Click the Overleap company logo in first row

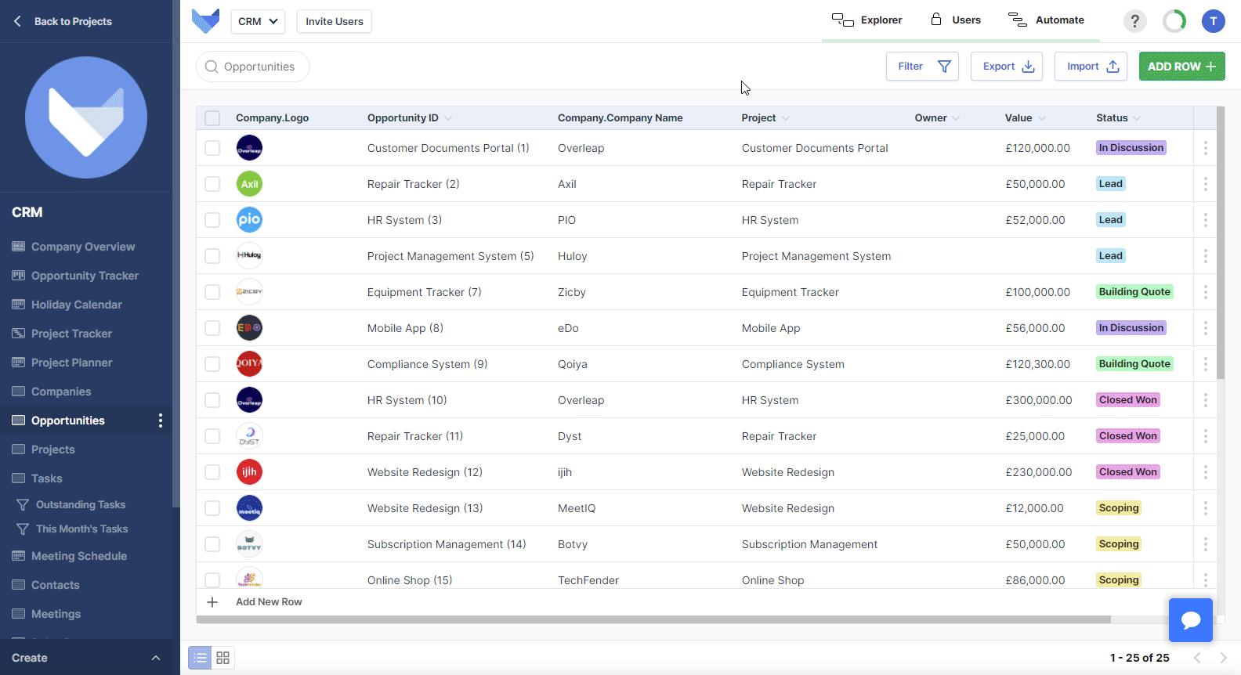[249, 148]
